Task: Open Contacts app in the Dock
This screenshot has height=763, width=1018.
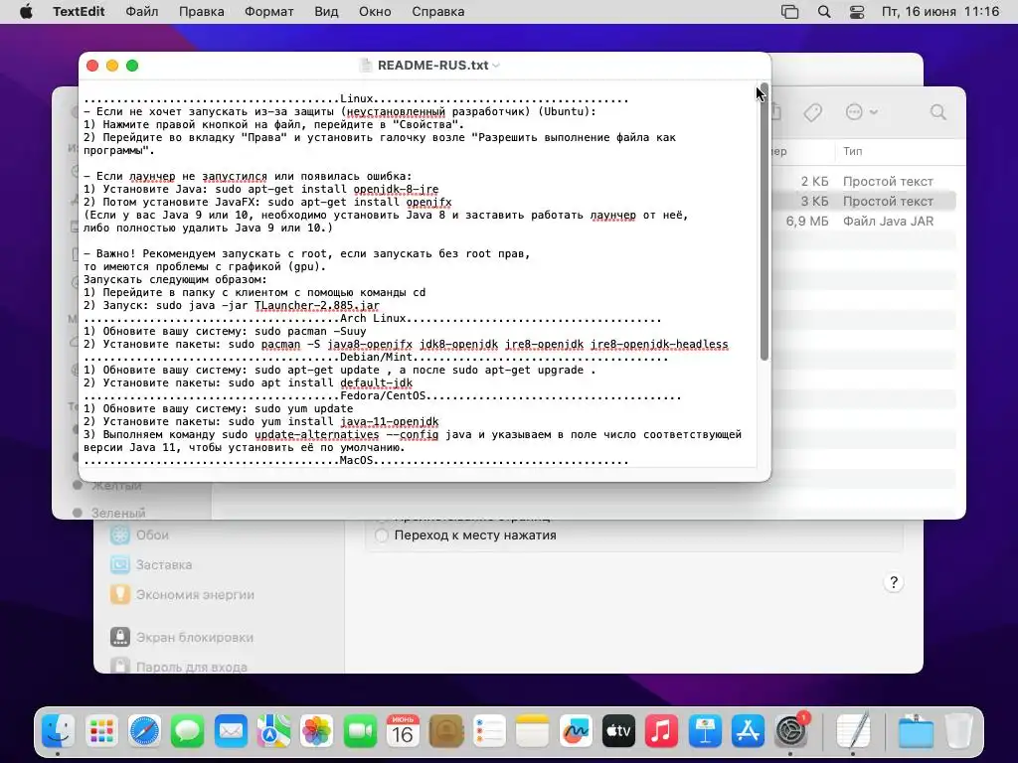Action: coord(446,732)
